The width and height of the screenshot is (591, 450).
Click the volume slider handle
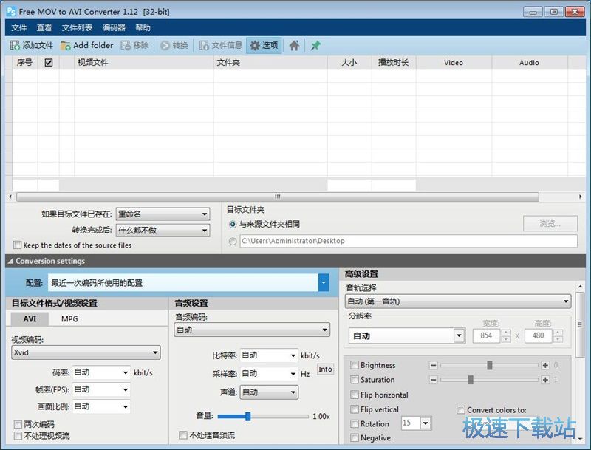tap(247, 417)
